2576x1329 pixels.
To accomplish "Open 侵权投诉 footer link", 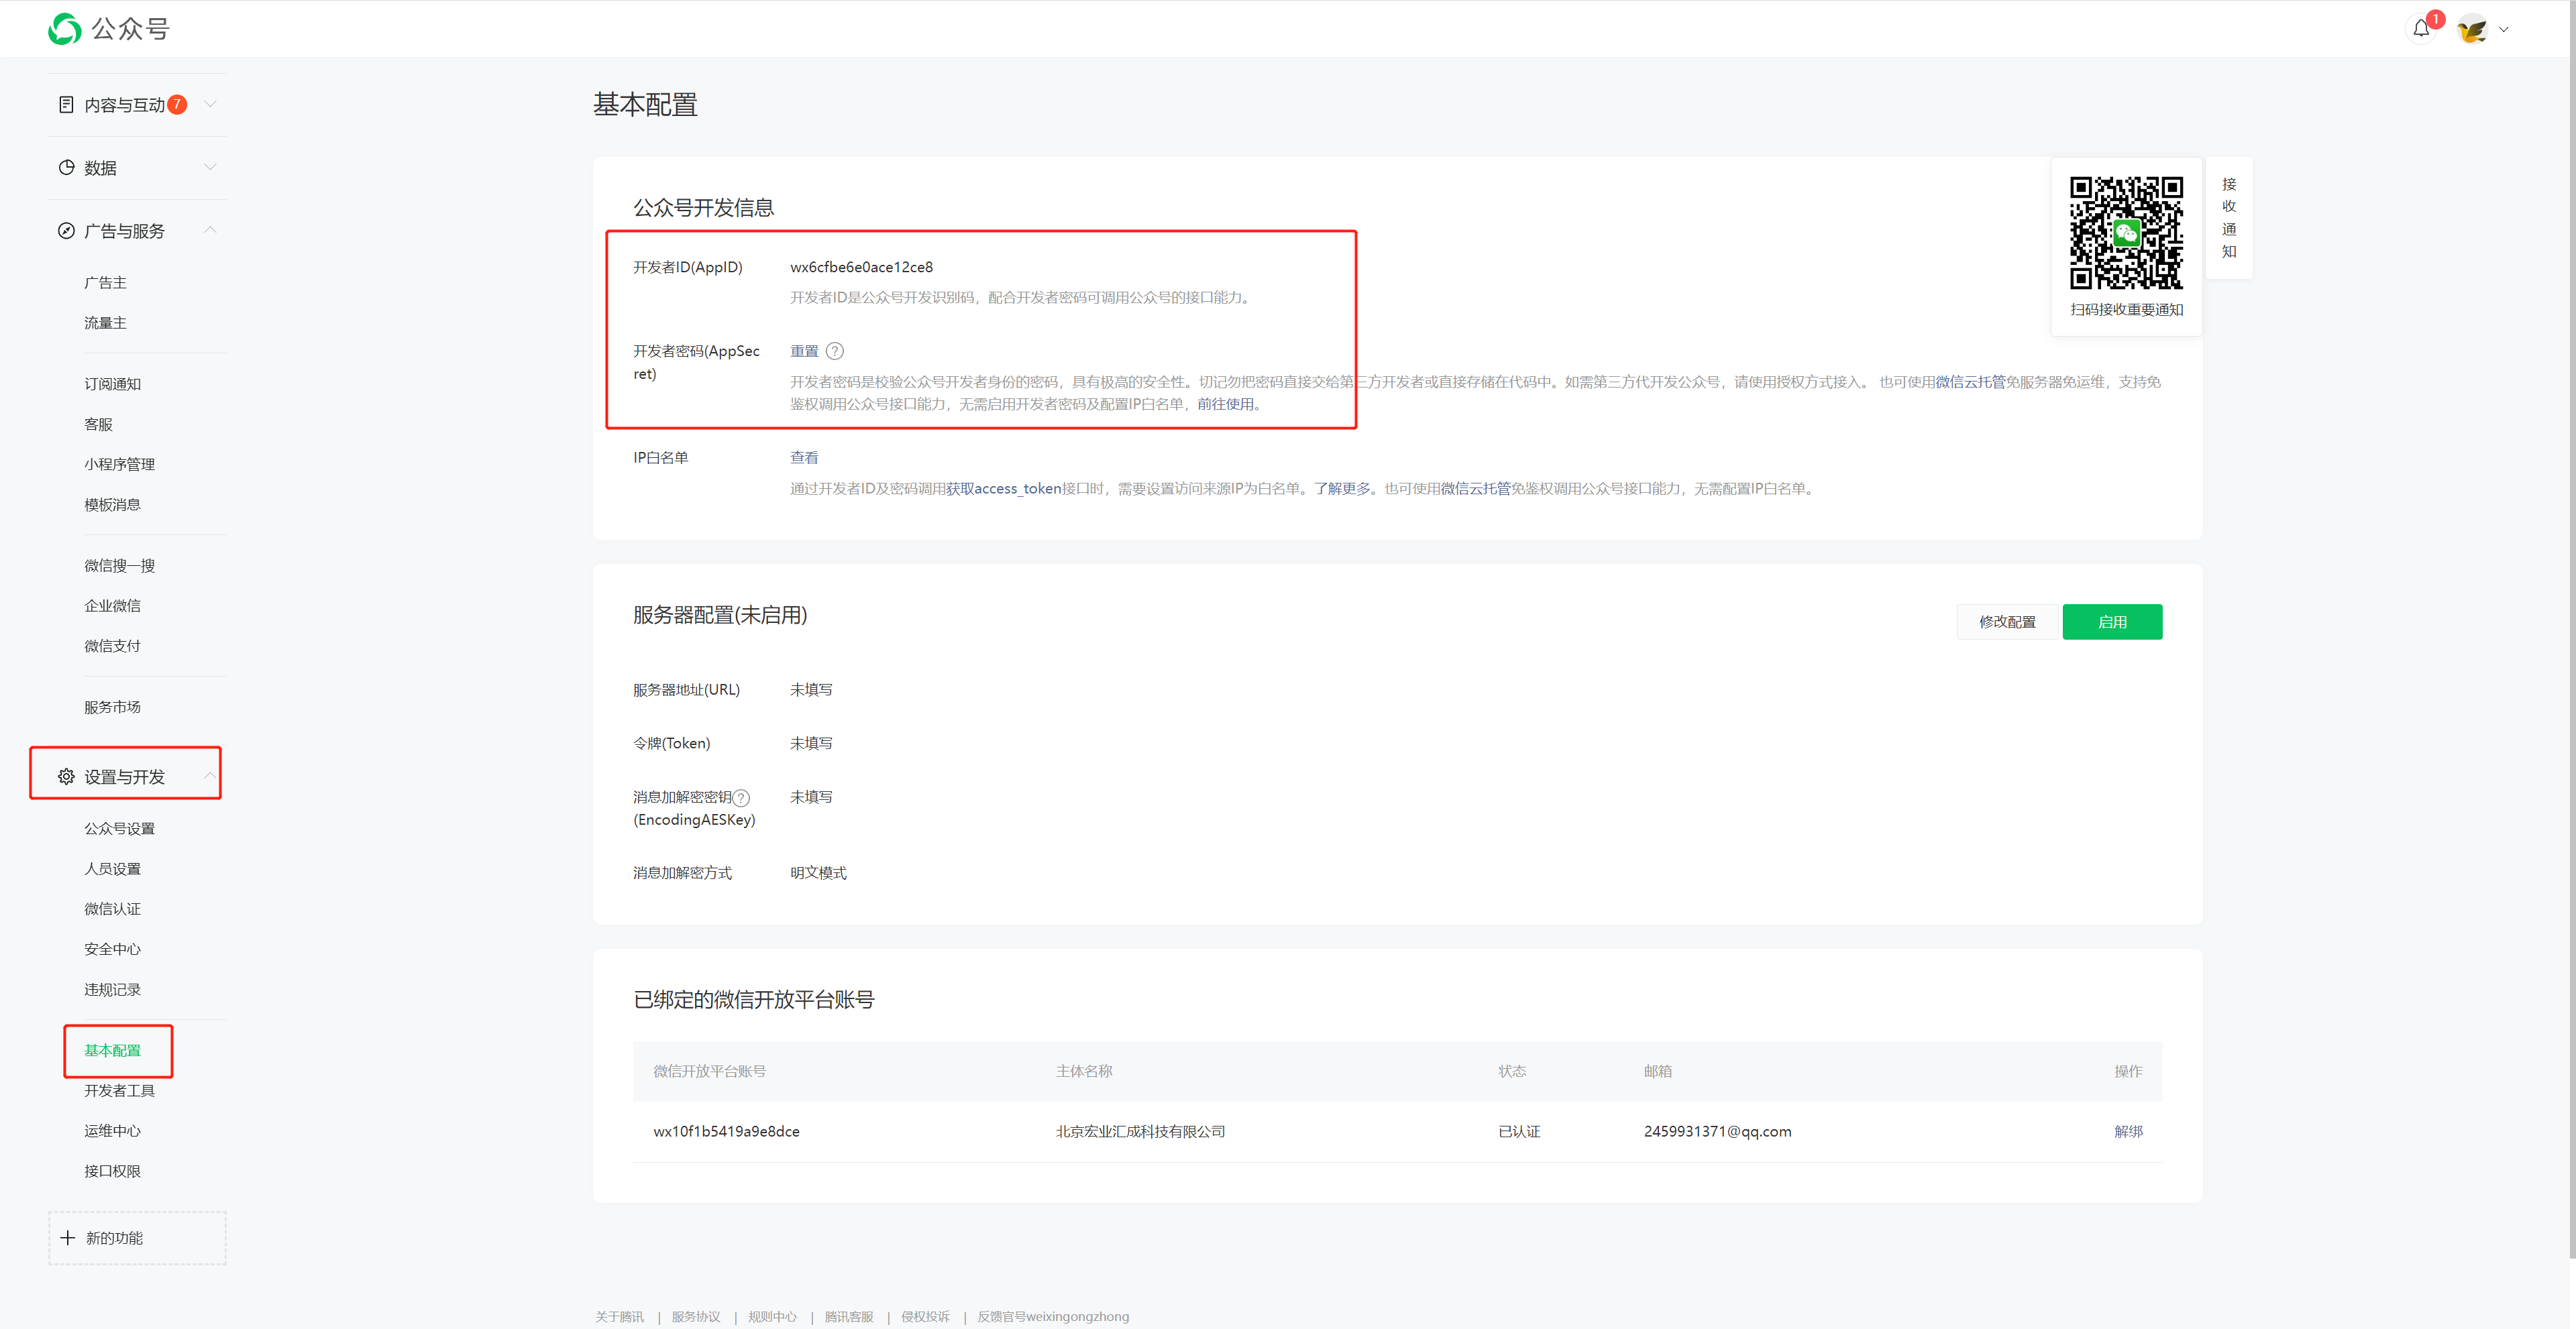I will [x=925, y=1316].
